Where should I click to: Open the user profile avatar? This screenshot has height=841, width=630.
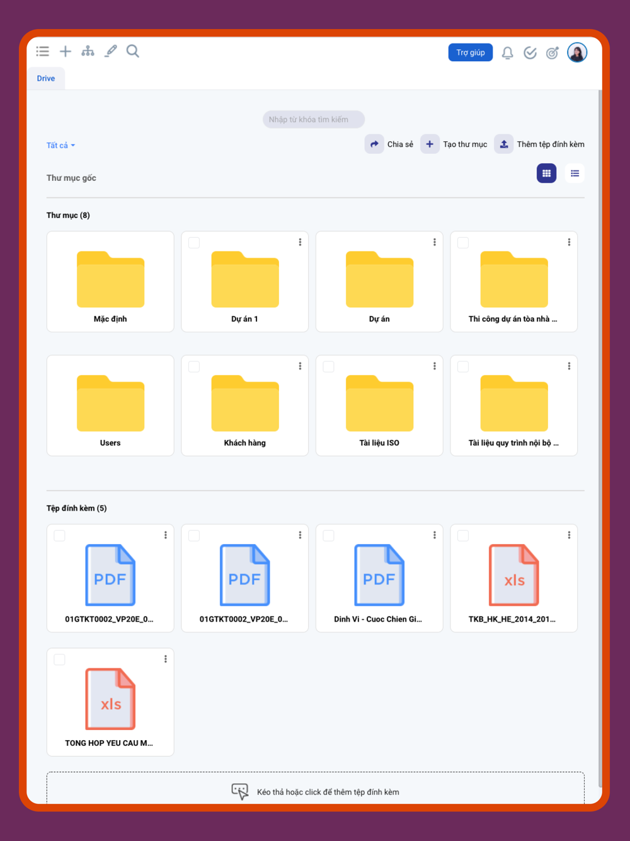[577, 52]
